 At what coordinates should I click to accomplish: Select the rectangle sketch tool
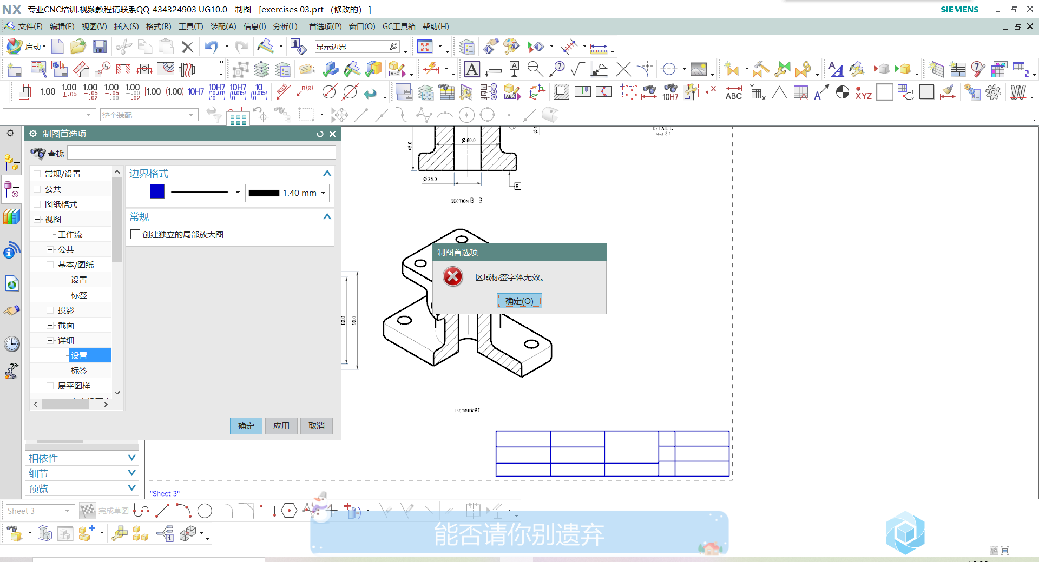click(268, 511)
